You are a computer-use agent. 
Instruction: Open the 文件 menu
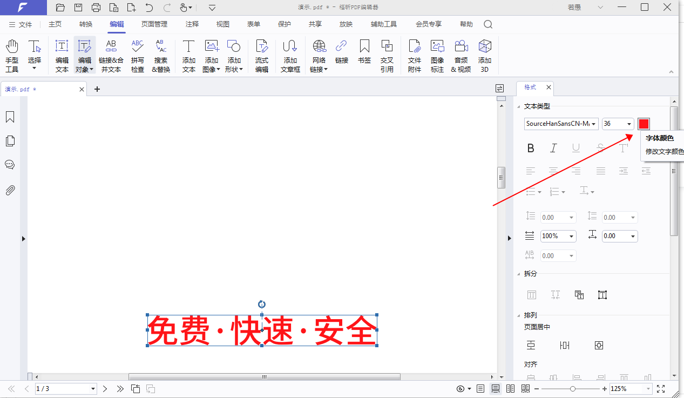pyautogui.click(x=21, y=24)
